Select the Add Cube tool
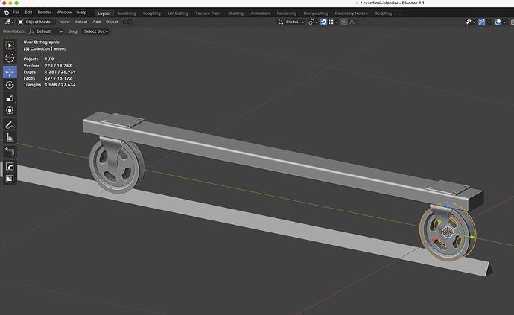This screenshot has height=315, width=514. pyautogui.click(x=10, y=153)
